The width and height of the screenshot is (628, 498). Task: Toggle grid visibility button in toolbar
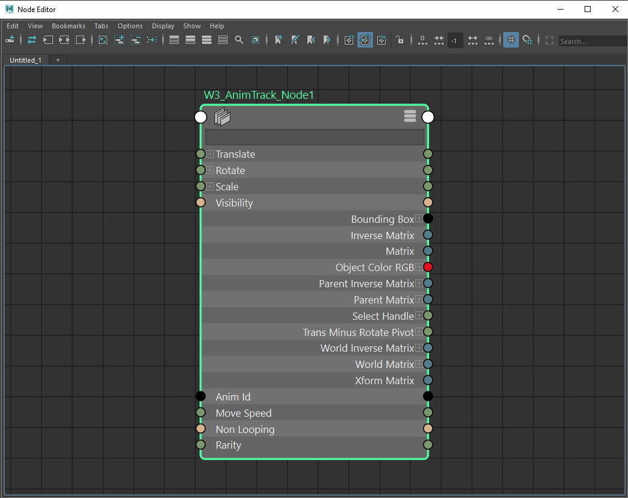[511, 40]
